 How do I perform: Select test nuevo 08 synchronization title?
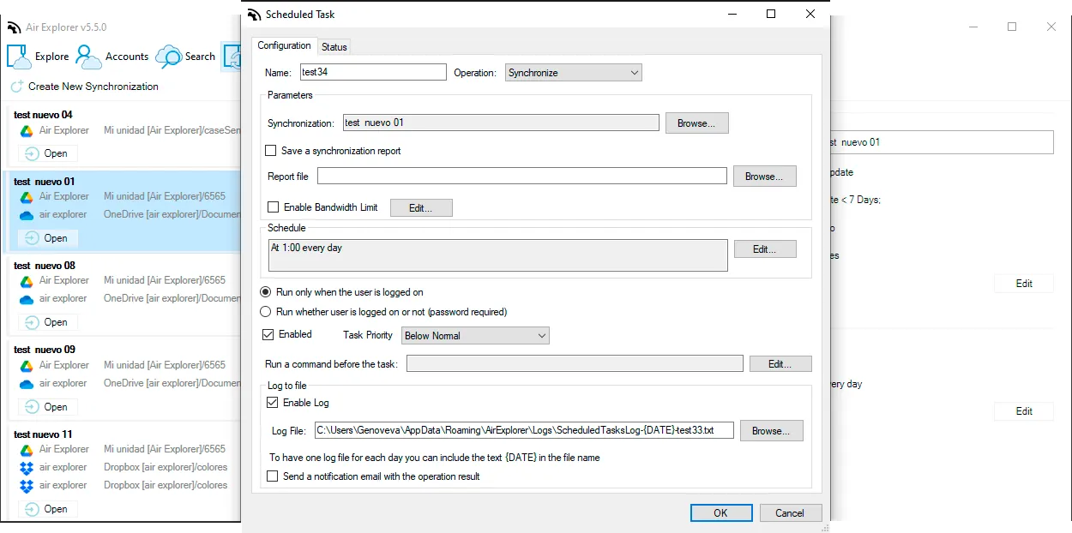coord(45,266)
